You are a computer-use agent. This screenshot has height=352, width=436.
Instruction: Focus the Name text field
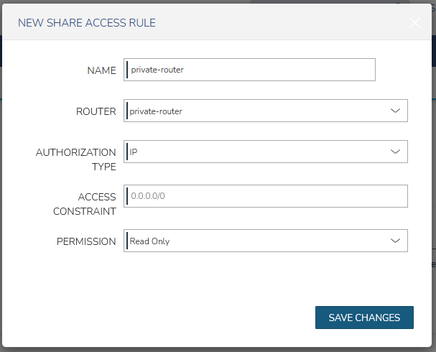click(249, 70)
